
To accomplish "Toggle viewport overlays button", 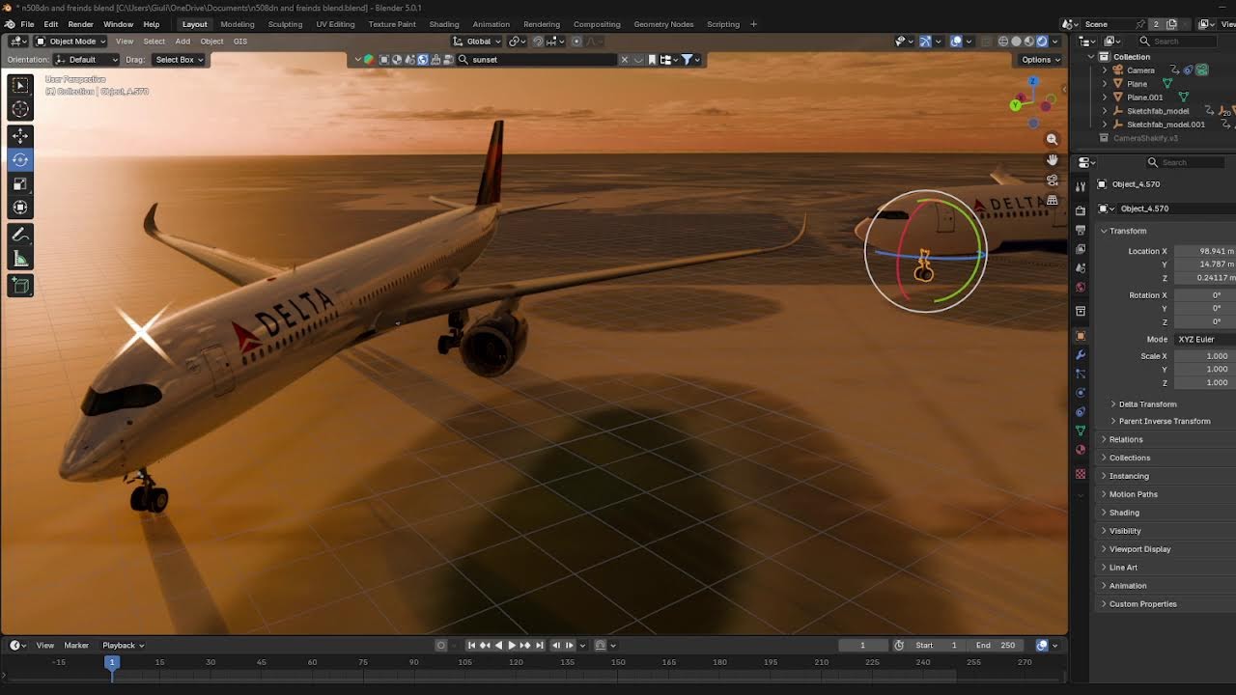I will pos(956,42).
